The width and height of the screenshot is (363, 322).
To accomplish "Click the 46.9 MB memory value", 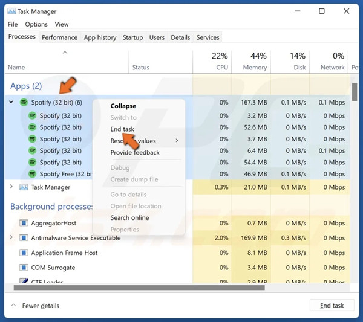I will [x=255, y=174].
